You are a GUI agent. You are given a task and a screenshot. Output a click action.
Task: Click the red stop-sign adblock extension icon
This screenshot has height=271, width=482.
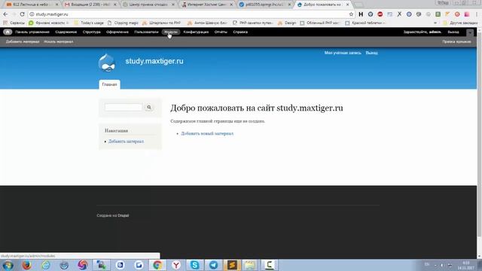(380, 14)
